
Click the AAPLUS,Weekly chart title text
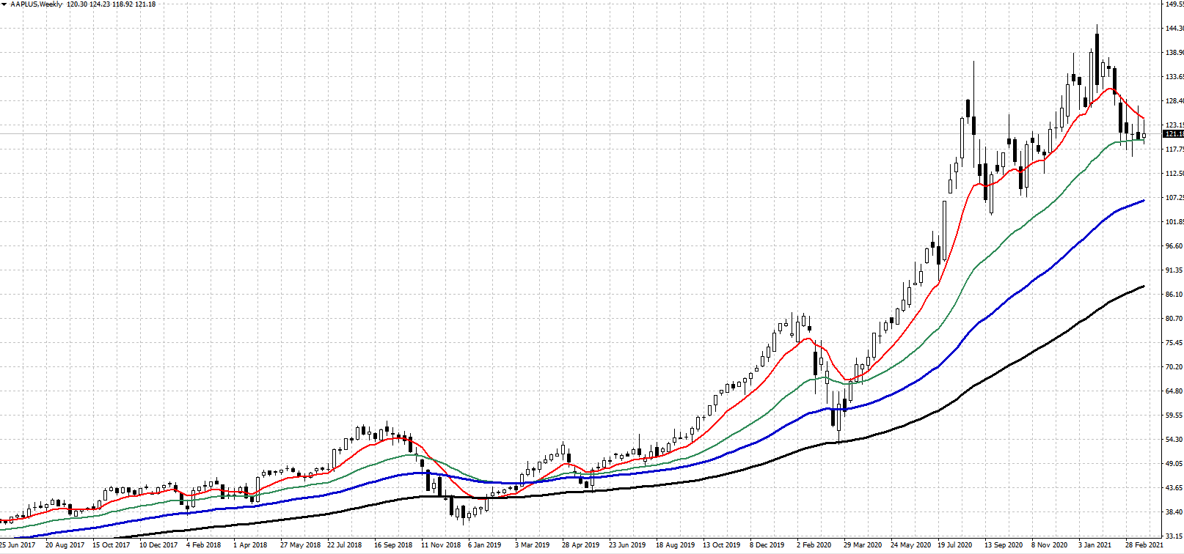[x=37, y=4]
